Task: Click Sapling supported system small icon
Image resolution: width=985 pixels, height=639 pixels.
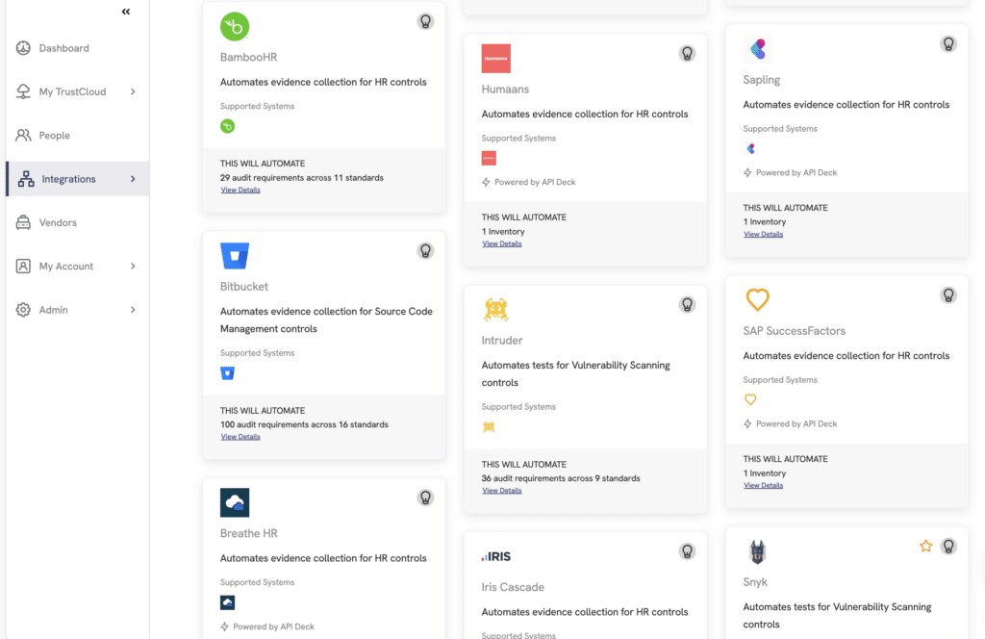Action: coord(750,149)
